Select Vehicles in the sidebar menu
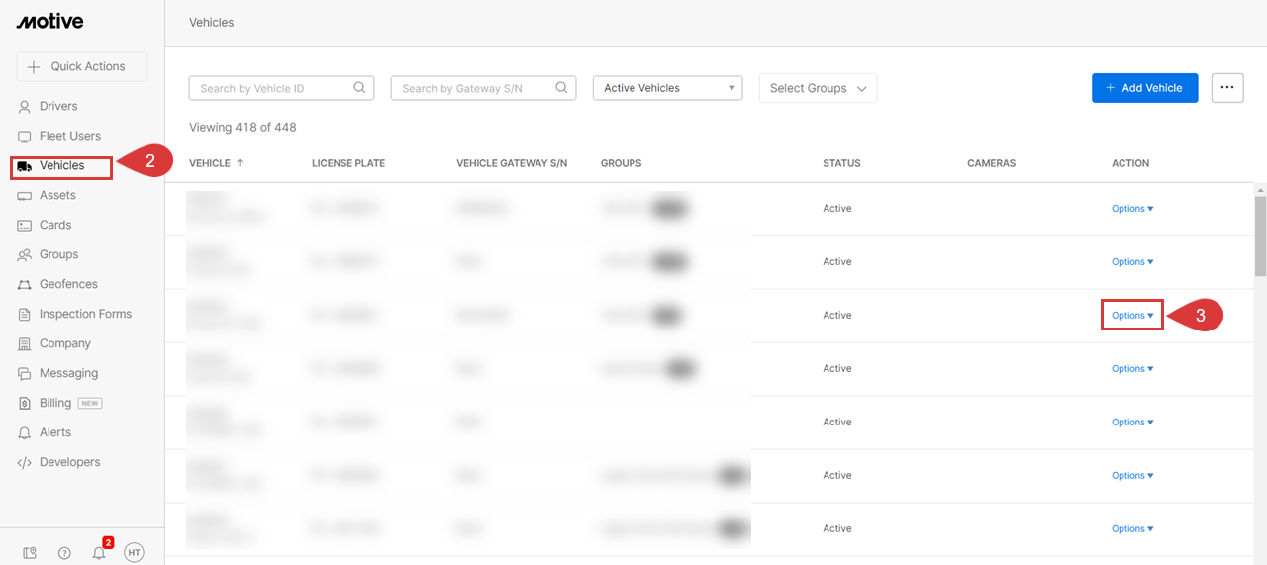1267x565 pixels. (x=61, y=165)
